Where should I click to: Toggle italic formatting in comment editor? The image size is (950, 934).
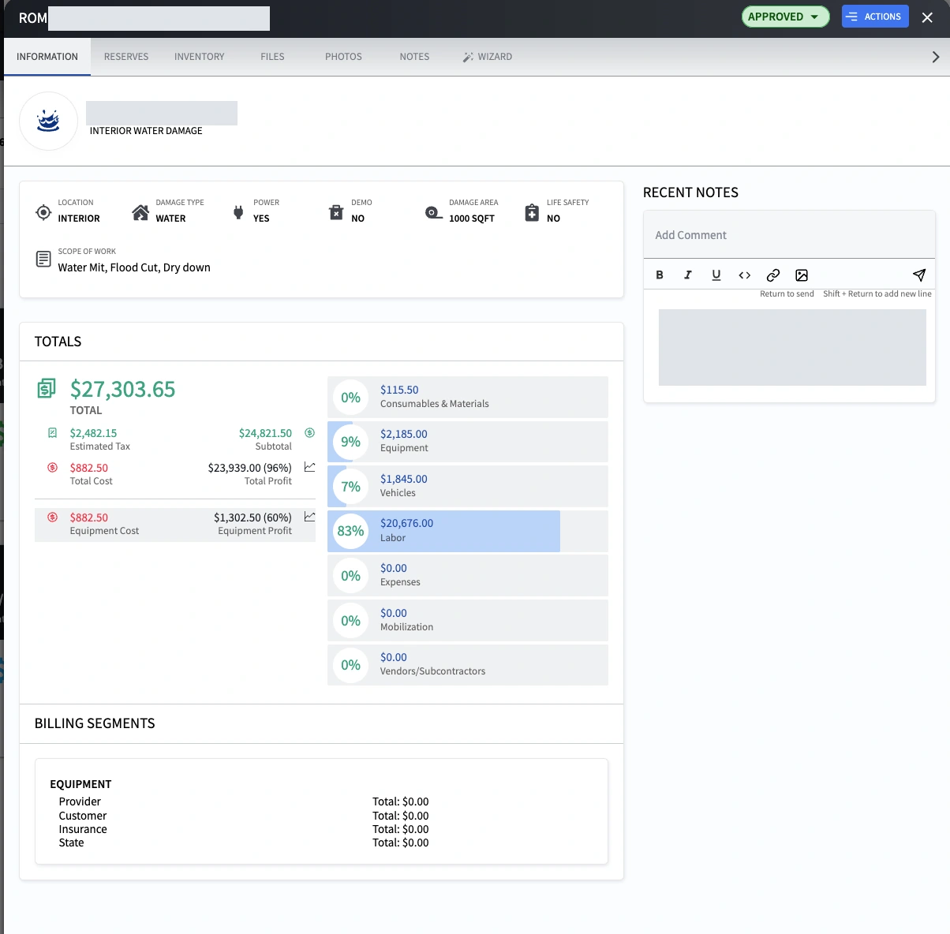[x=688, y=275]
